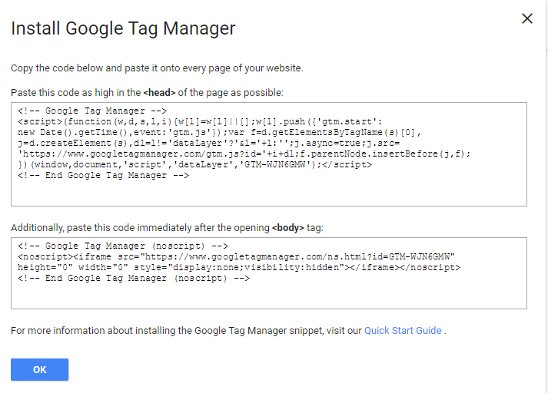Click the Copy the code below instruction text

pyautogui.click(x=157, y=68)
